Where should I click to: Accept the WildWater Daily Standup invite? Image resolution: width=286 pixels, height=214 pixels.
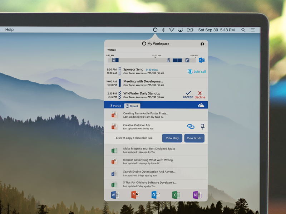click(x=188, y=95)
